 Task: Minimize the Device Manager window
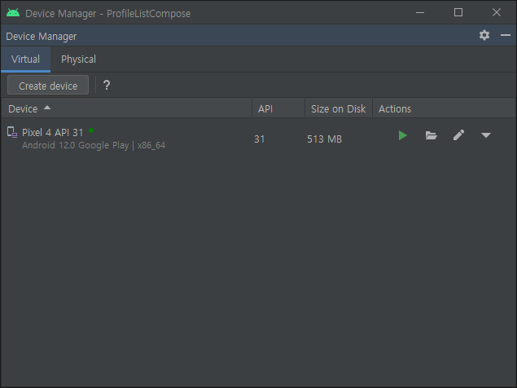tap(420, 13)
